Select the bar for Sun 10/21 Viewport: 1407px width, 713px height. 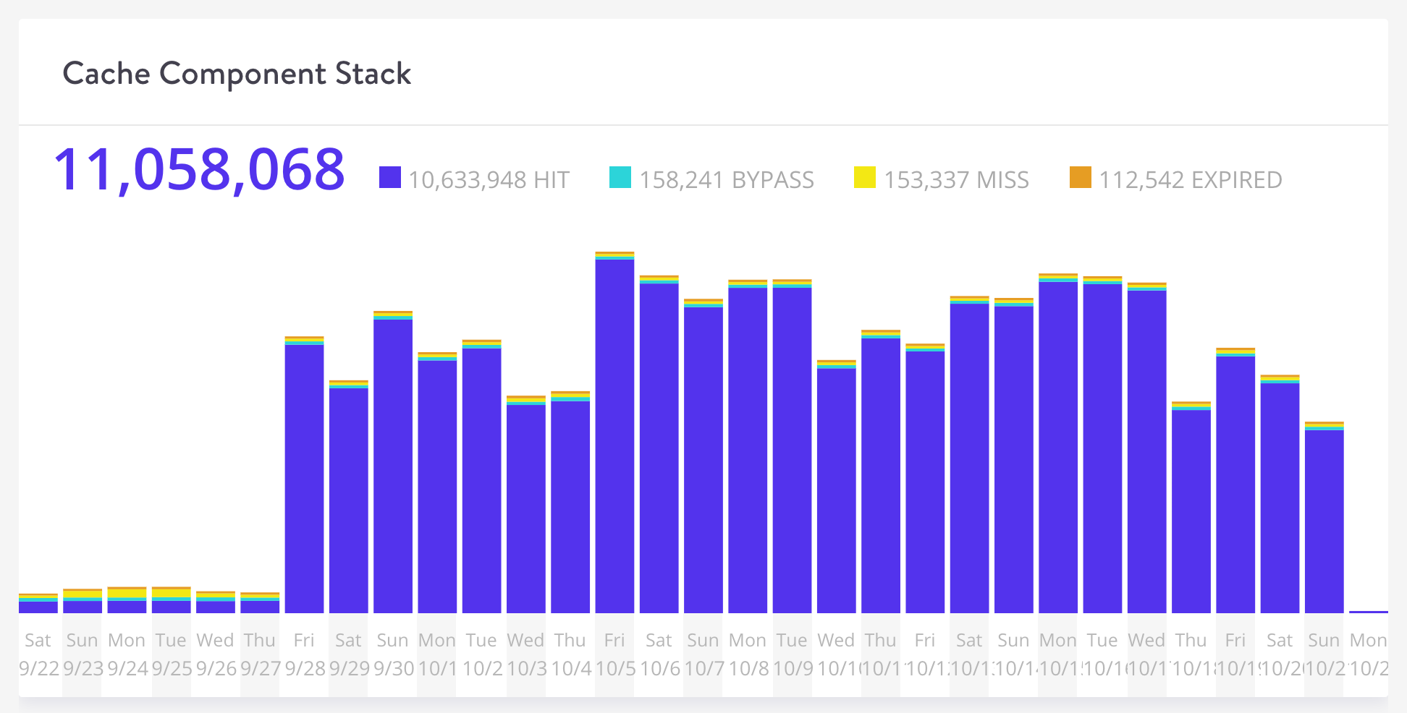click(1324, 521)
